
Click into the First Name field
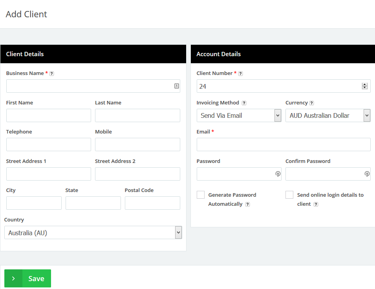click(x=49, y=115)
